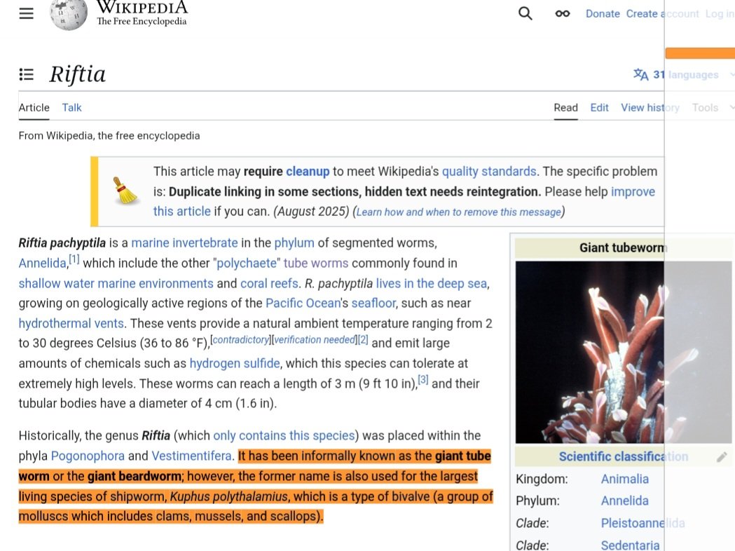This screenshot has width=735, height=551.
Task: Switch to the Talk tab
Action: (71, 107)
